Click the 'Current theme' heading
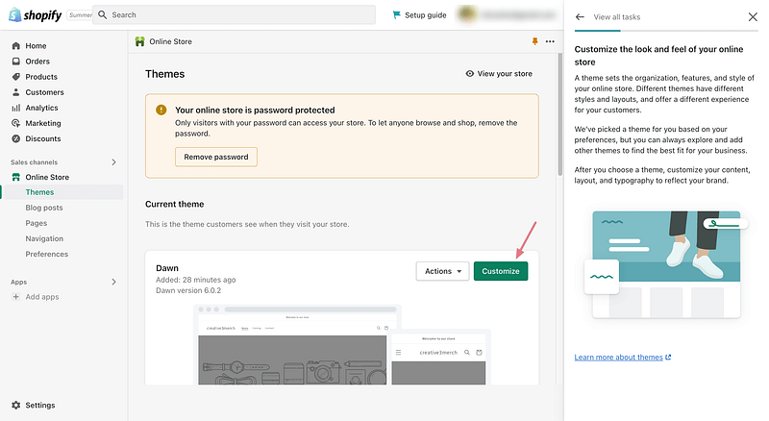 [x=175, y=204]
